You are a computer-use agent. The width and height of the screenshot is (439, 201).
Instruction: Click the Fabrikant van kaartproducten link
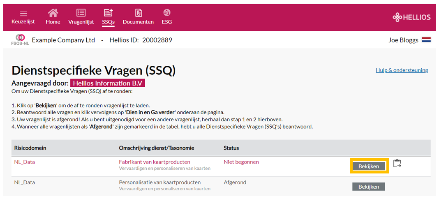click(x=155, y=162)
